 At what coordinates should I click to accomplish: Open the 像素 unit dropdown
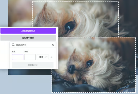(x=42, y=57)
